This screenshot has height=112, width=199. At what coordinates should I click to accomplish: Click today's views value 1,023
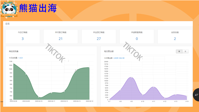(21, 58)
